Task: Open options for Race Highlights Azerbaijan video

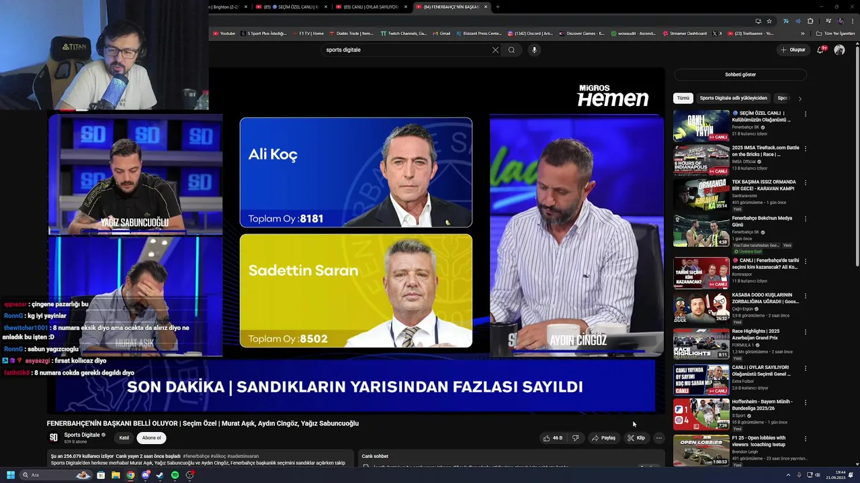Action: click(x=805, y=332)
